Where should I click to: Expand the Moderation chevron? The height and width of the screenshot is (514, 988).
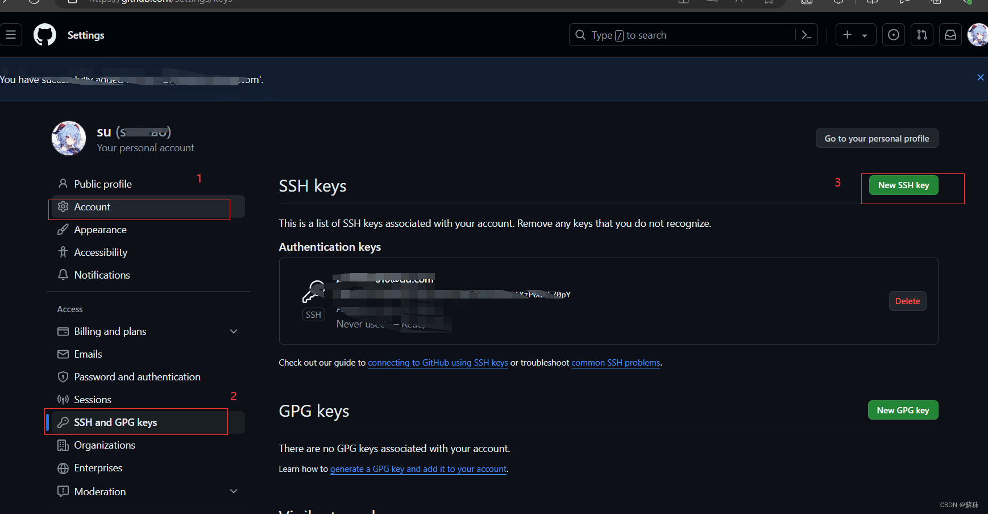(234, 491)
